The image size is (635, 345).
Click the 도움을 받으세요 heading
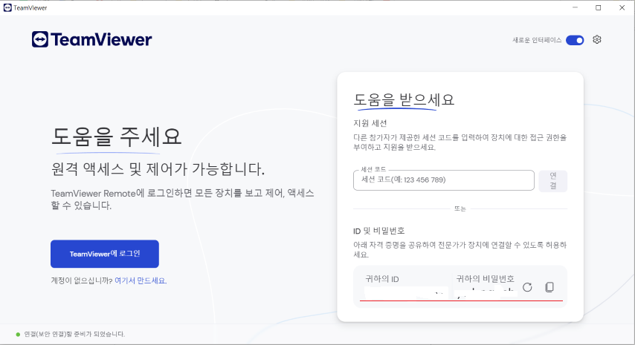404,99
